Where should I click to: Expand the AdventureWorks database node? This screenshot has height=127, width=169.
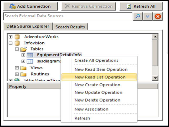click(x=11, y=37)
